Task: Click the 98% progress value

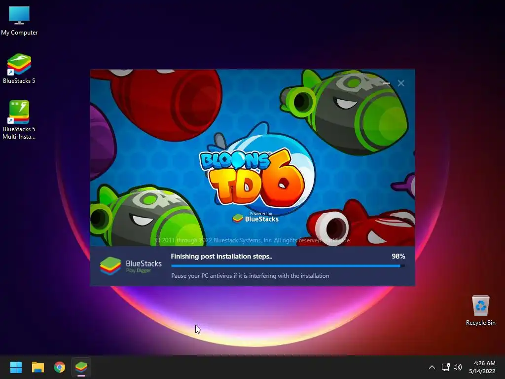Action: pos(398,256)
